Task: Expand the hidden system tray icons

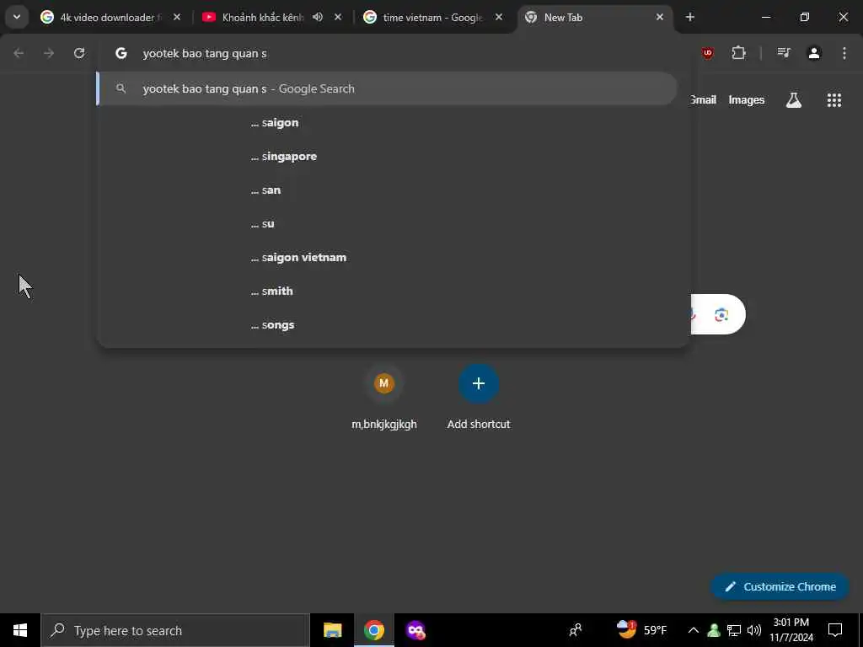Action: [694, 630]
